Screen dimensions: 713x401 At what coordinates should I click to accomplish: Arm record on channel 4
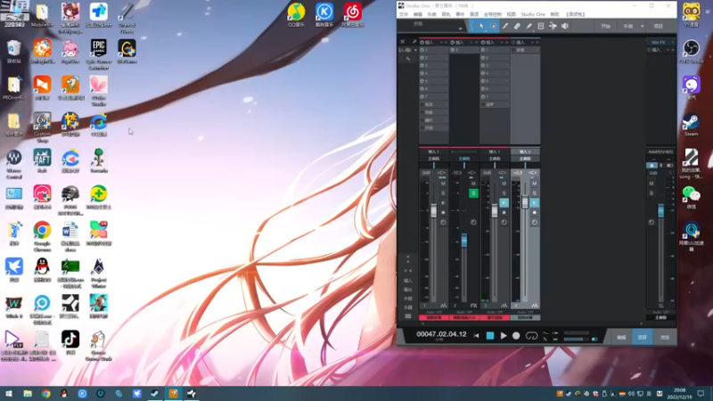coord(534,212)
